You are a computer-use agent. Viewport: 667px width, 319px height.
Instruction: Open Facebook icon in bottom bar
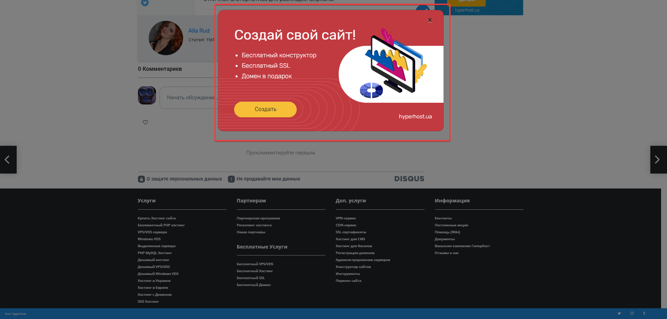[x=644, y=313]
